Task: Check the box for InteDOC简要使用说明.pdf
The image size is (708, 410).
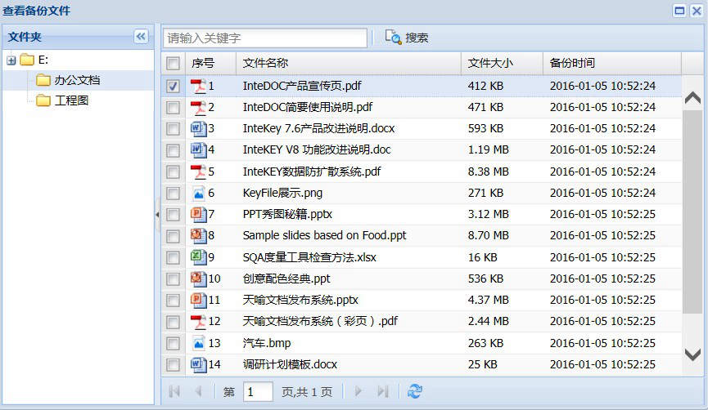Action: click(x=173, y=108)
